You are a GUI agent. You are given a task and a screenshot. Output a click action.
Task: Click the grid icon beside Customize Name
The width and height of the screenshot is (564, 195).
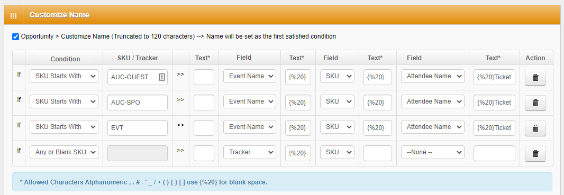pos(14,15)
